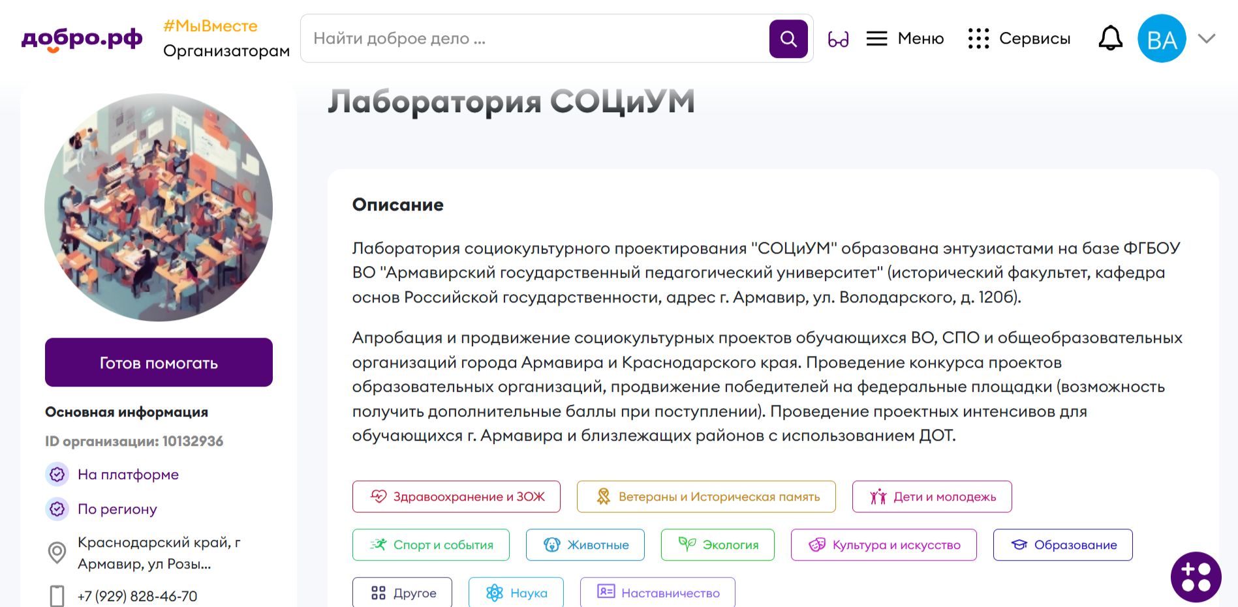Open the Сервисы grid menu
The height and width of the screenshot is (607, 1238).
(1019, 38)
